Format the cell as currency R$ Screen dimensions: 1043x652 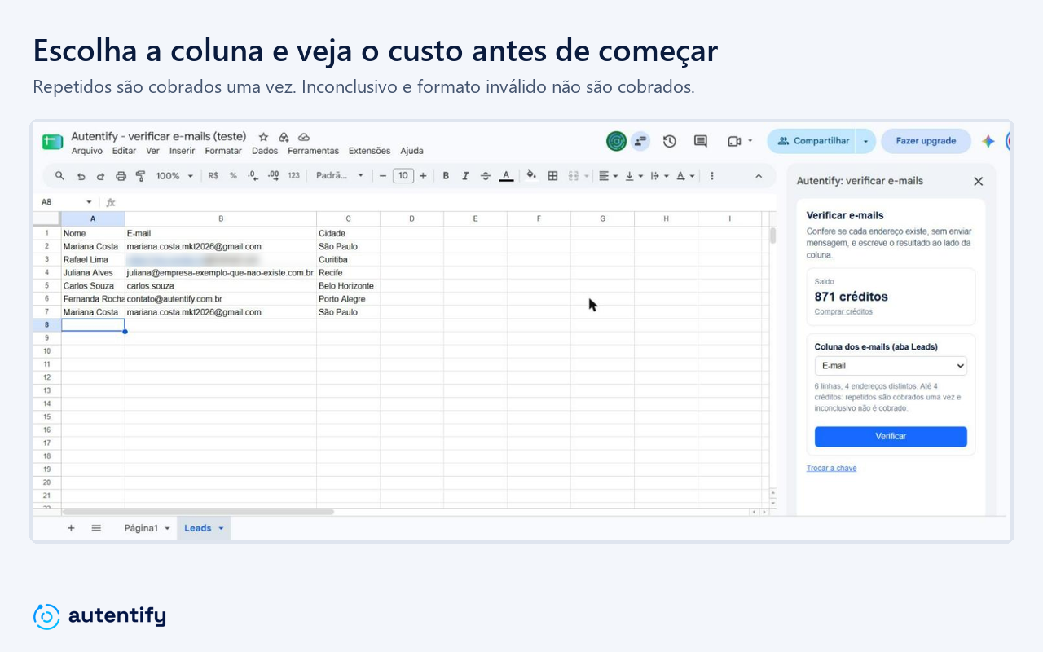click(213, 175)
